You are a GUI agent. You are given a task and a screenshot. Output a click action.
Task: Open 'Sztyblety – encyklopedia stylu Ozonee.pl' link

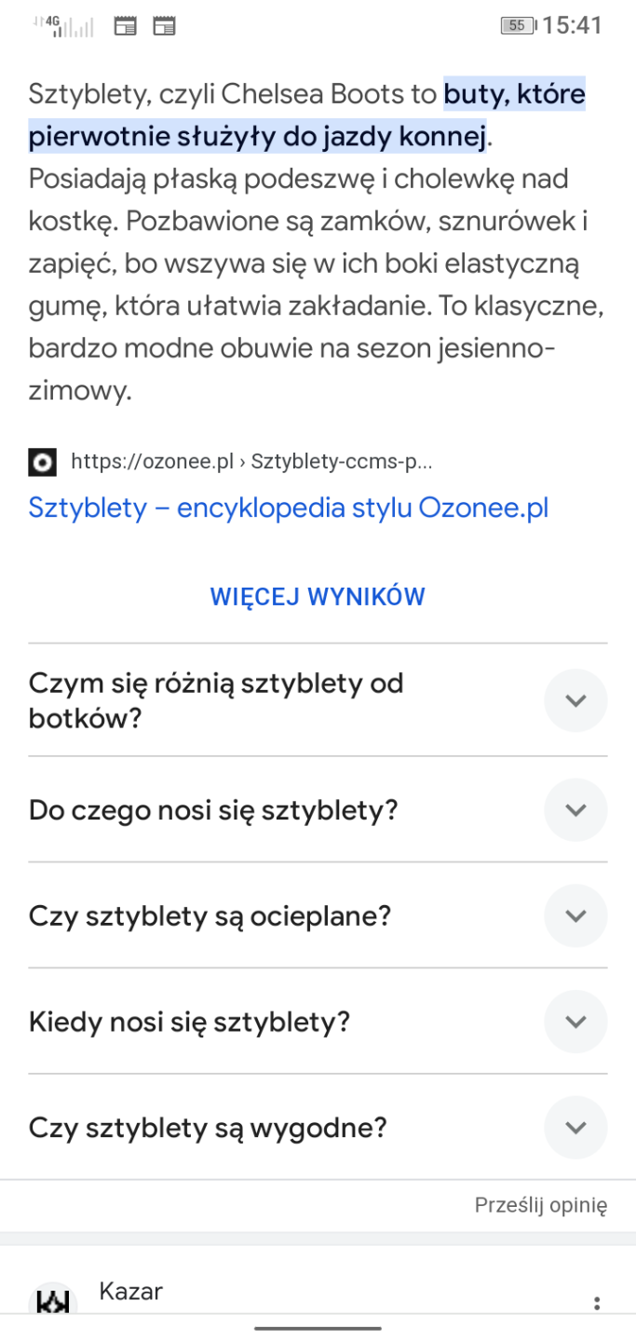(289, 508)
